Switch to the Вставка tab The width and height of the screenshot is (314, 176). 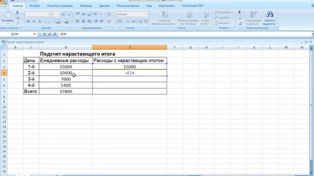pyautogui.click(x=35, y=6)
